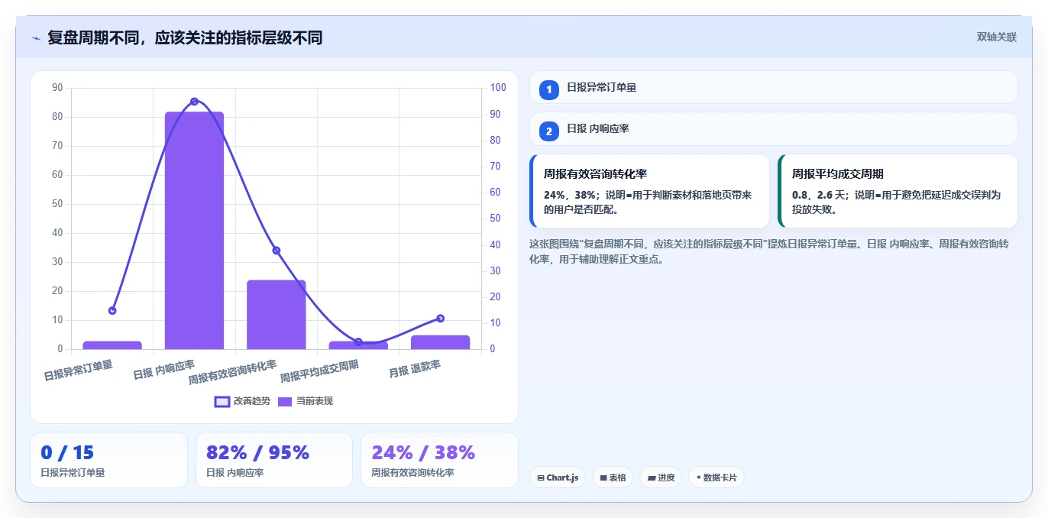Click the tall bar for 日报 内响应率

point(194,231)
